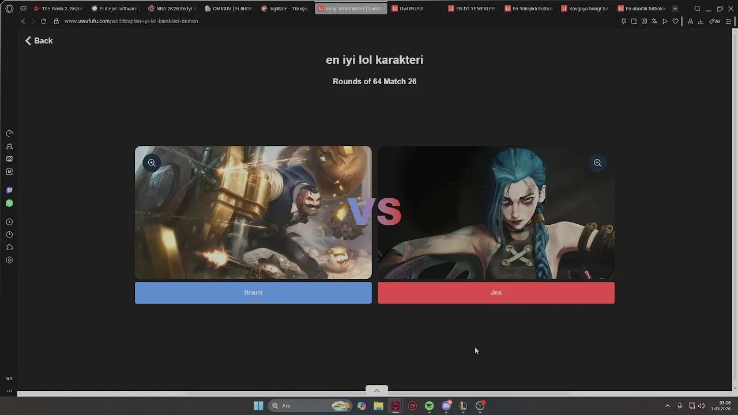Open Extensions cube icon in sidebar
Viewport: 738px width, 415px height.
(x=9, y=247)
